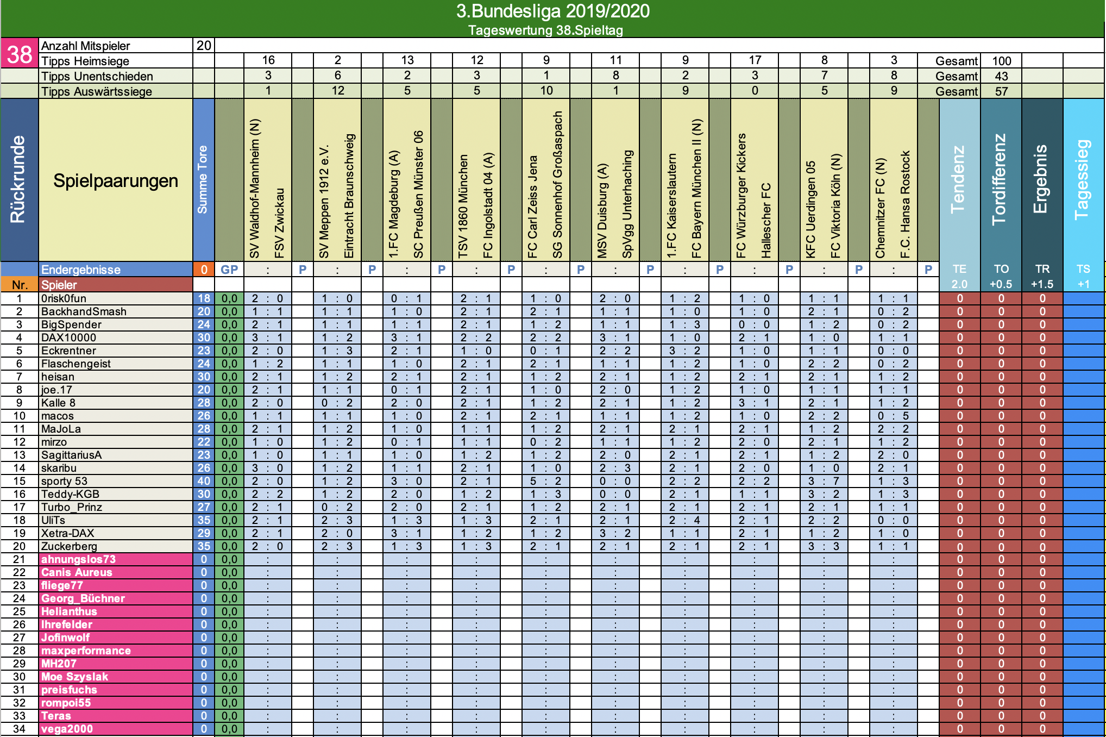Select the 'Spielpaarungen' header cell
The width and height of the screenshot is (1106, 737).
116,180
